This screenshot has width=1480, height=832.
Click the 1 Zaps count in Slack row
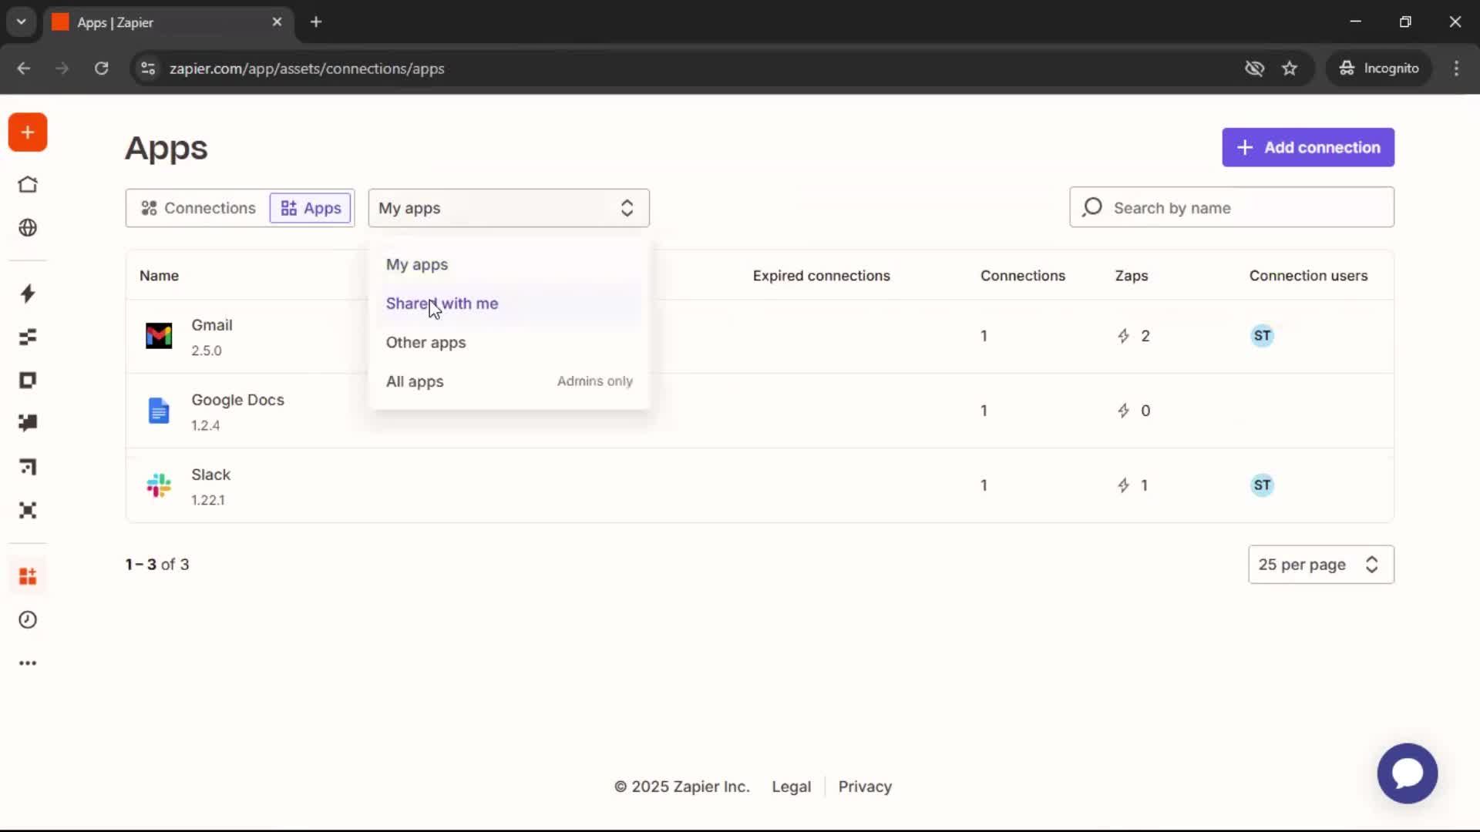coord(1133,485)
